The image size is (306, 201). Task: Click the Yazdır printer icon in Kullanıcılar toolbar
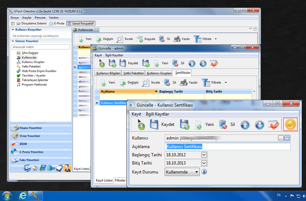(x=176, y=39)
